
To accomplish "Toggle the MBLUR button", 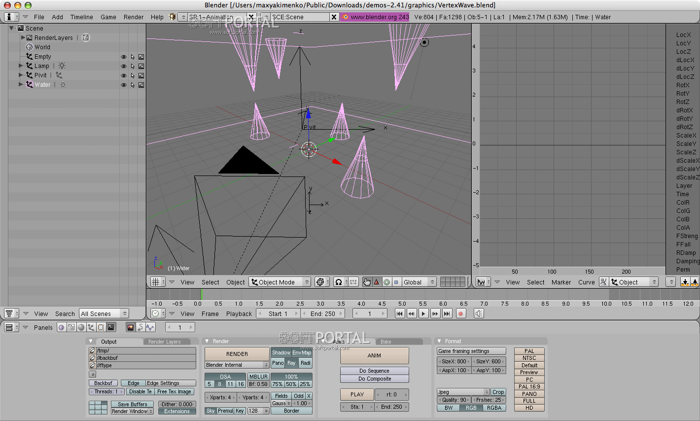I will pos(258,377).
